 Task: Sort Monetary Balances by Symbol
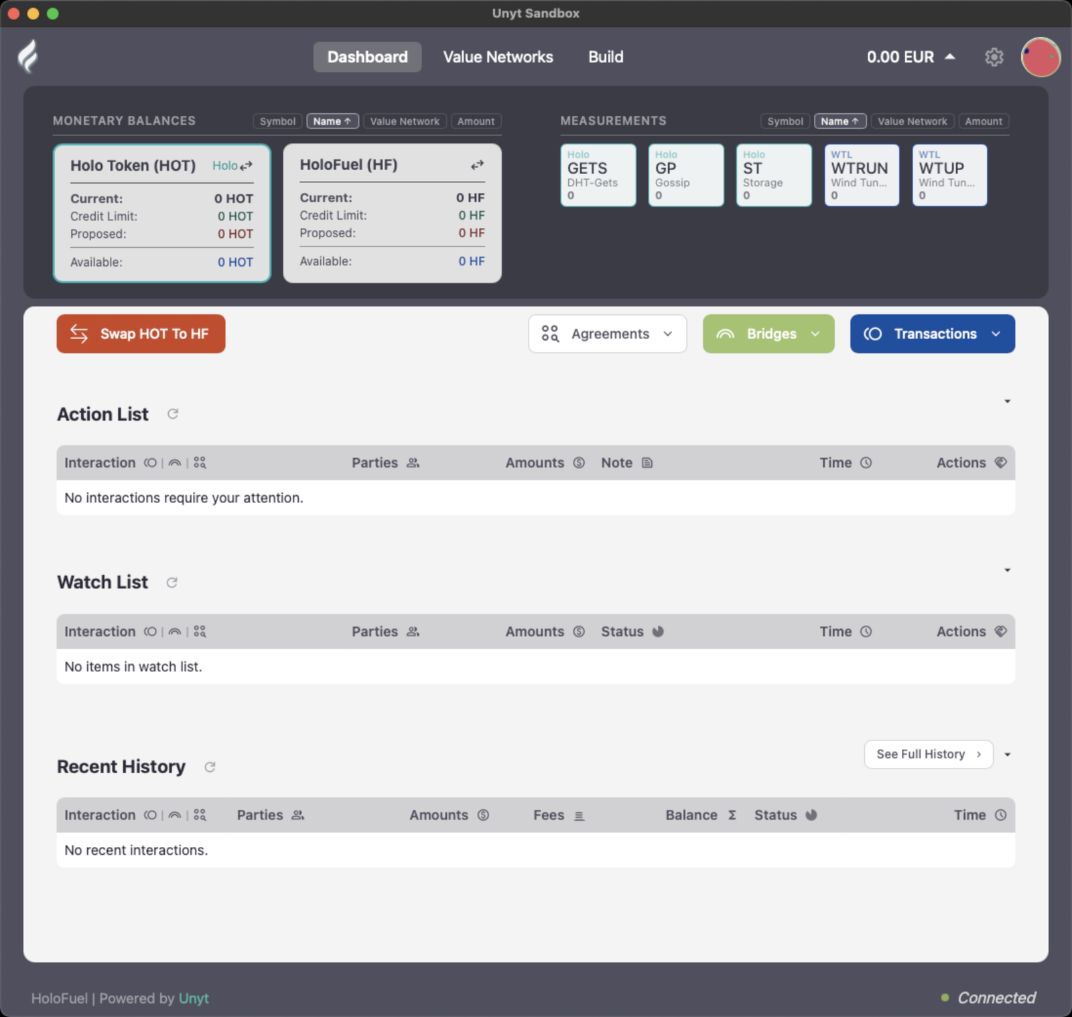(277, 121)
